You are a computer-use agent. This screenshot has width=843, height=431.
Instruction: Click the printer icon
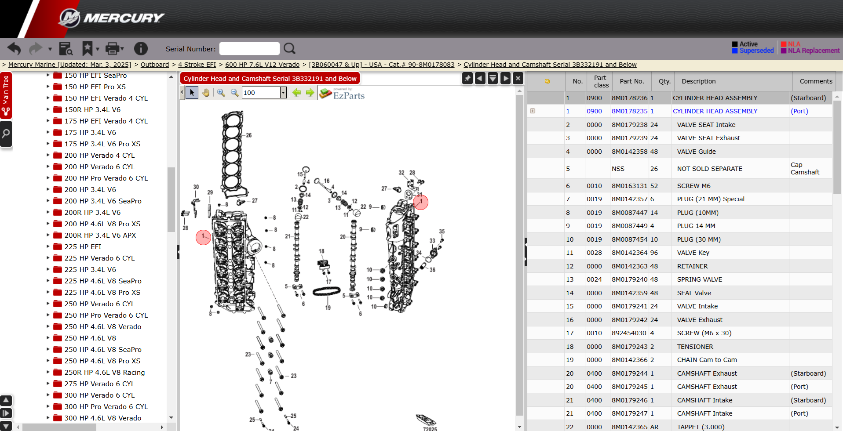tap(113, 49)
